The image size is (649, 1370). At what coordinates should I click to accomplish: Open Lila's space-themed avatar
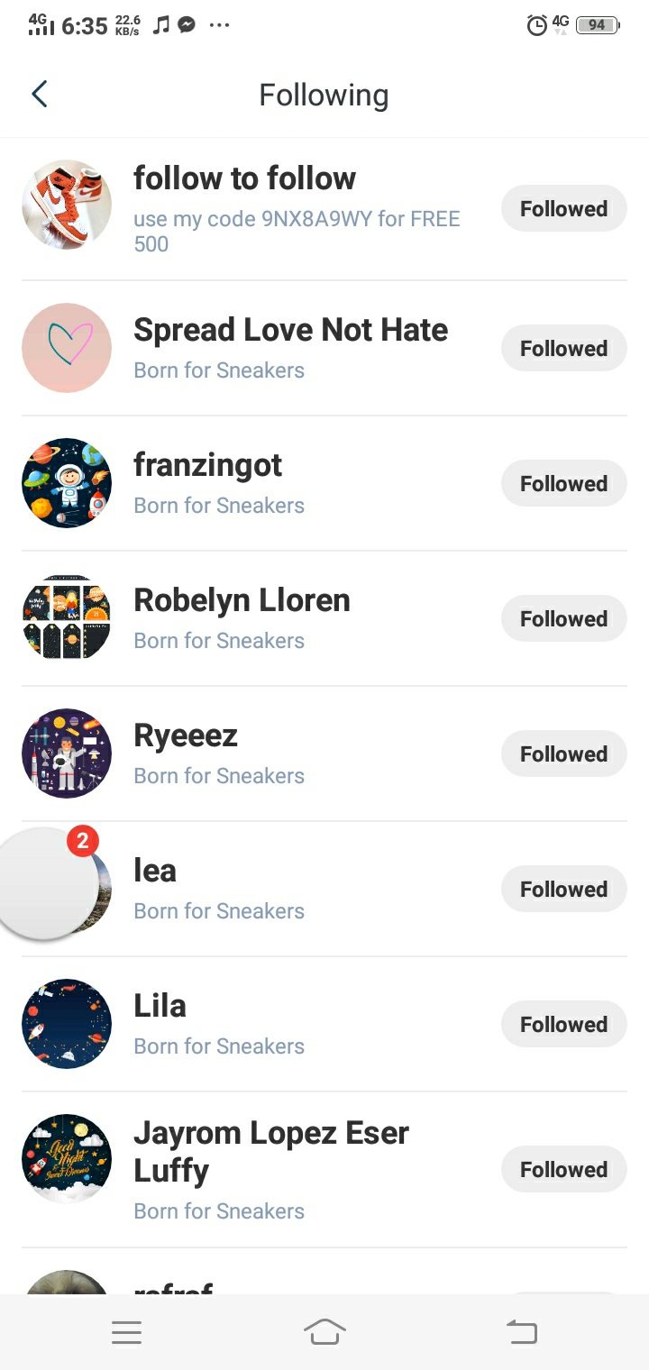67,1024
